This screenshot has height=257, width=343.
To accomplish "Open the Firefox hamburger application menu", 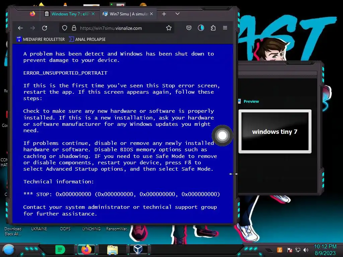I will pos(225,27).
